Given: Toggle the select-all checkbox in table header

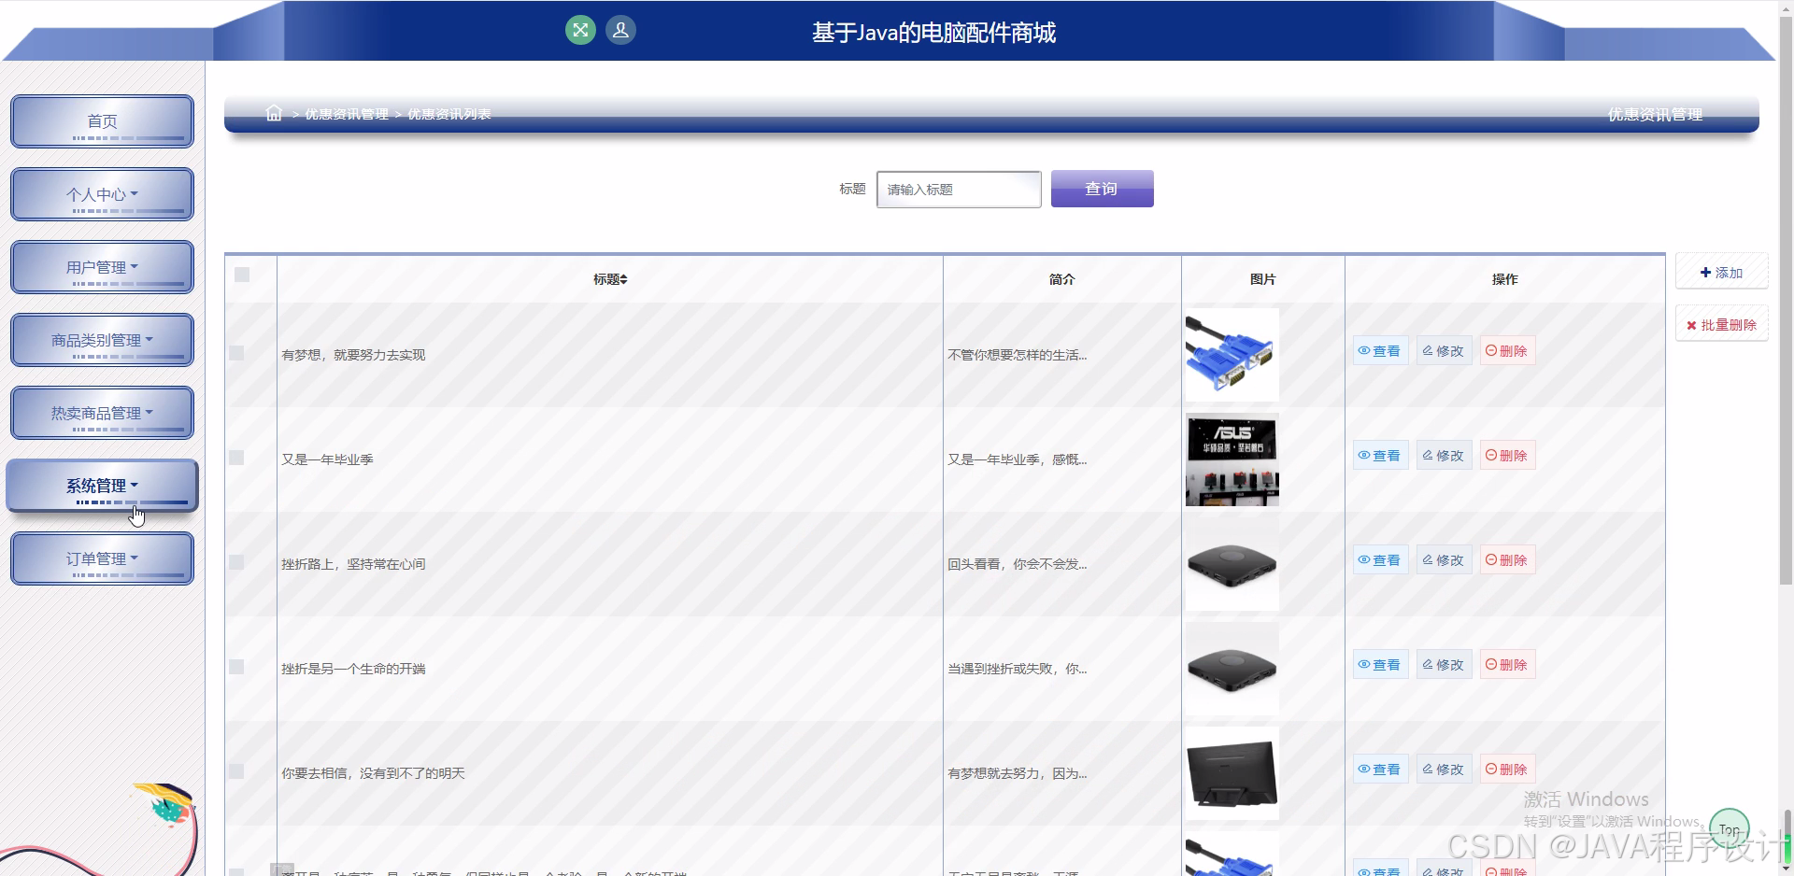Looking at the screenshot, I should (242, 275).
